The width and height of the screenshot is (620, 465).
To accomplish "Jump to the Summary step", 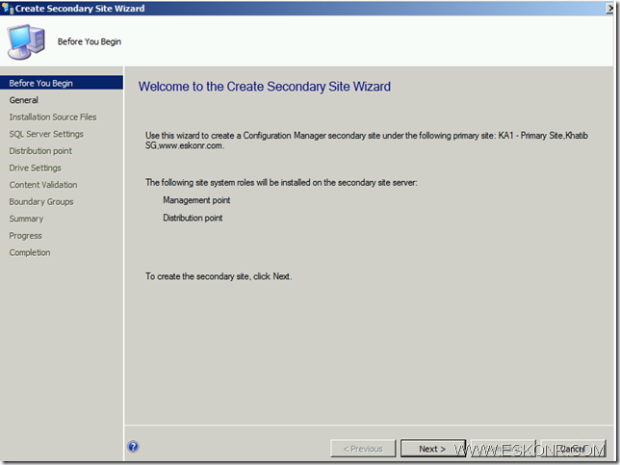I will tap(27, 219).
